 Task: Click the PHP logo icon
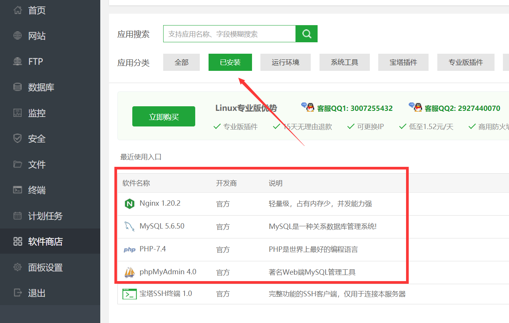click(130, 250)
